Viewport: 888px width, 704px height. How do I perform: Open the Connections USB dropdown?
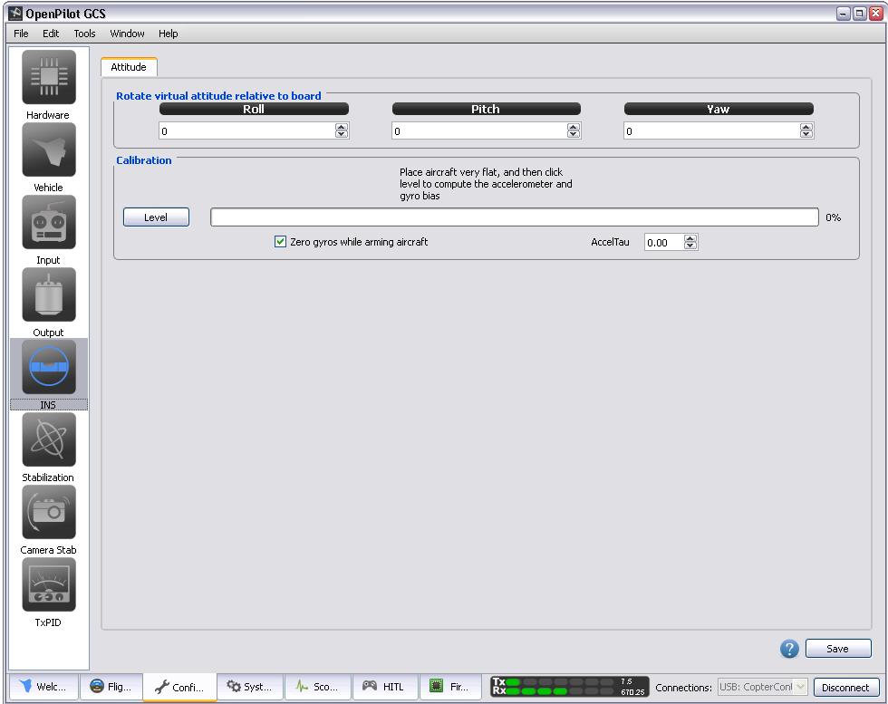[x=762, y=687]
